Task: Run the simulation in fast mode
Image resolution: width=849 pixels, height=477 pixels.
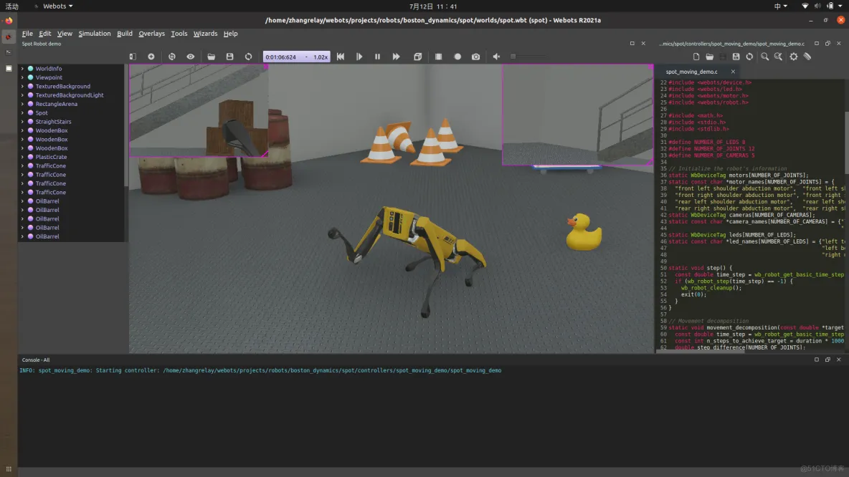Action: (397, 57)
